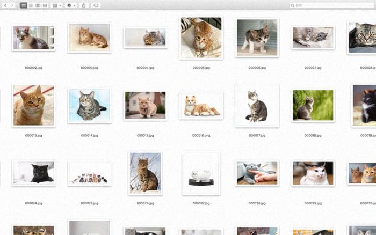Screen dimensions: 376x235
Task: Select the 000002.jpg cat thumbnail
Action: [x=33, y=38]
